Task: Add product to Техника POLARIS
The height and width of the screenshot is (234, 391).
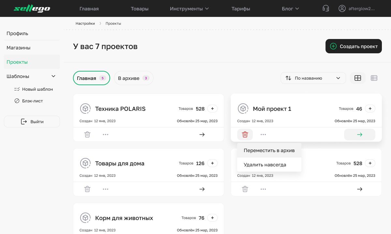Action: 212,109
